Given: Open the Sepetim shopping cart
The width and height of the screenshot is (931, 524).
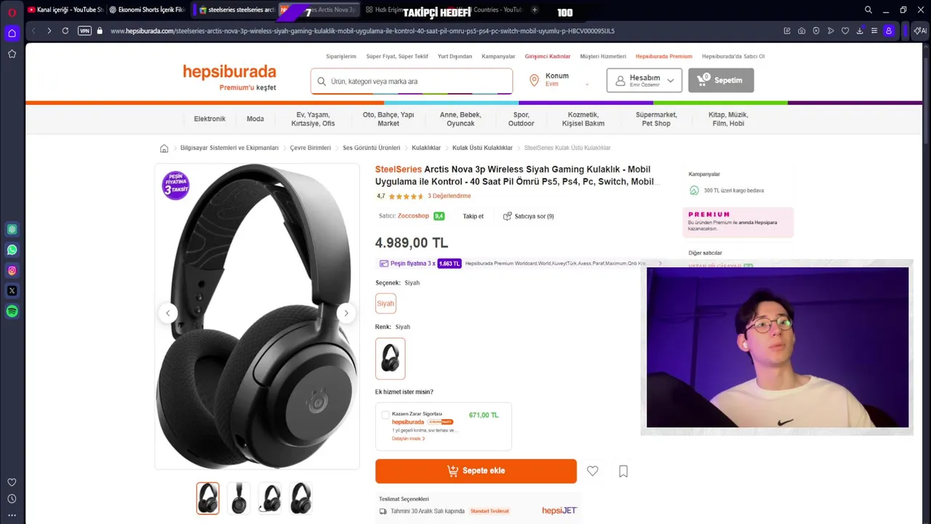Looking at the screenshot, I should point(721,80).
